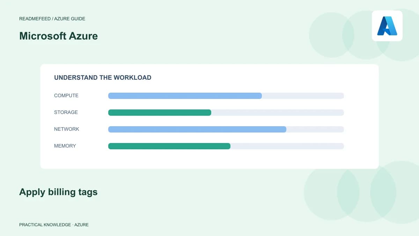
Task: Click the STORAGE label
Action: pos(66,112)
